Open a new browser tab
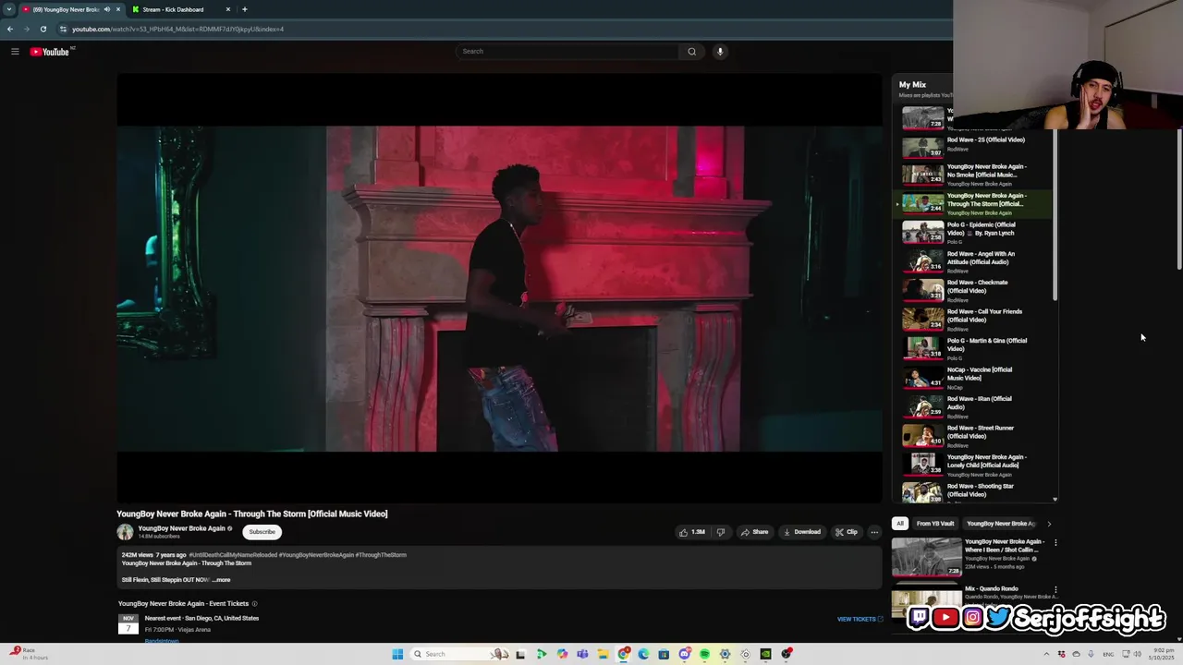The width and height of the screenshot is (1183, 665). pos(245,9)
